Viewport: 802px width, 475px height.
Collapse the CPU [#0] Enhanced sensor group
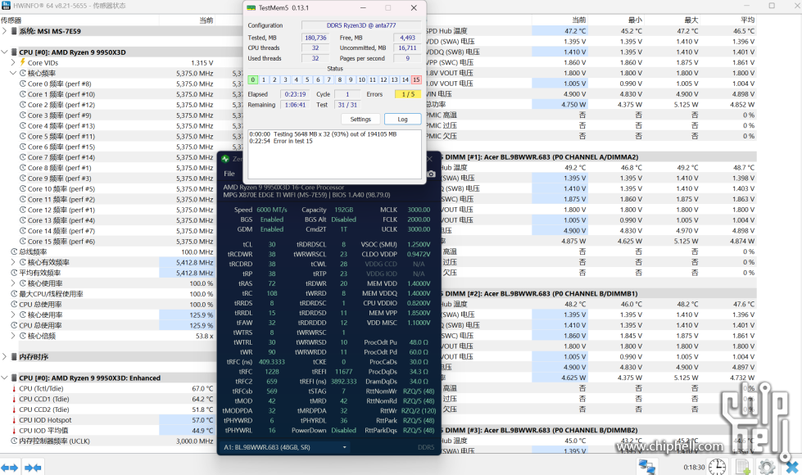click(x=5, y=378)
